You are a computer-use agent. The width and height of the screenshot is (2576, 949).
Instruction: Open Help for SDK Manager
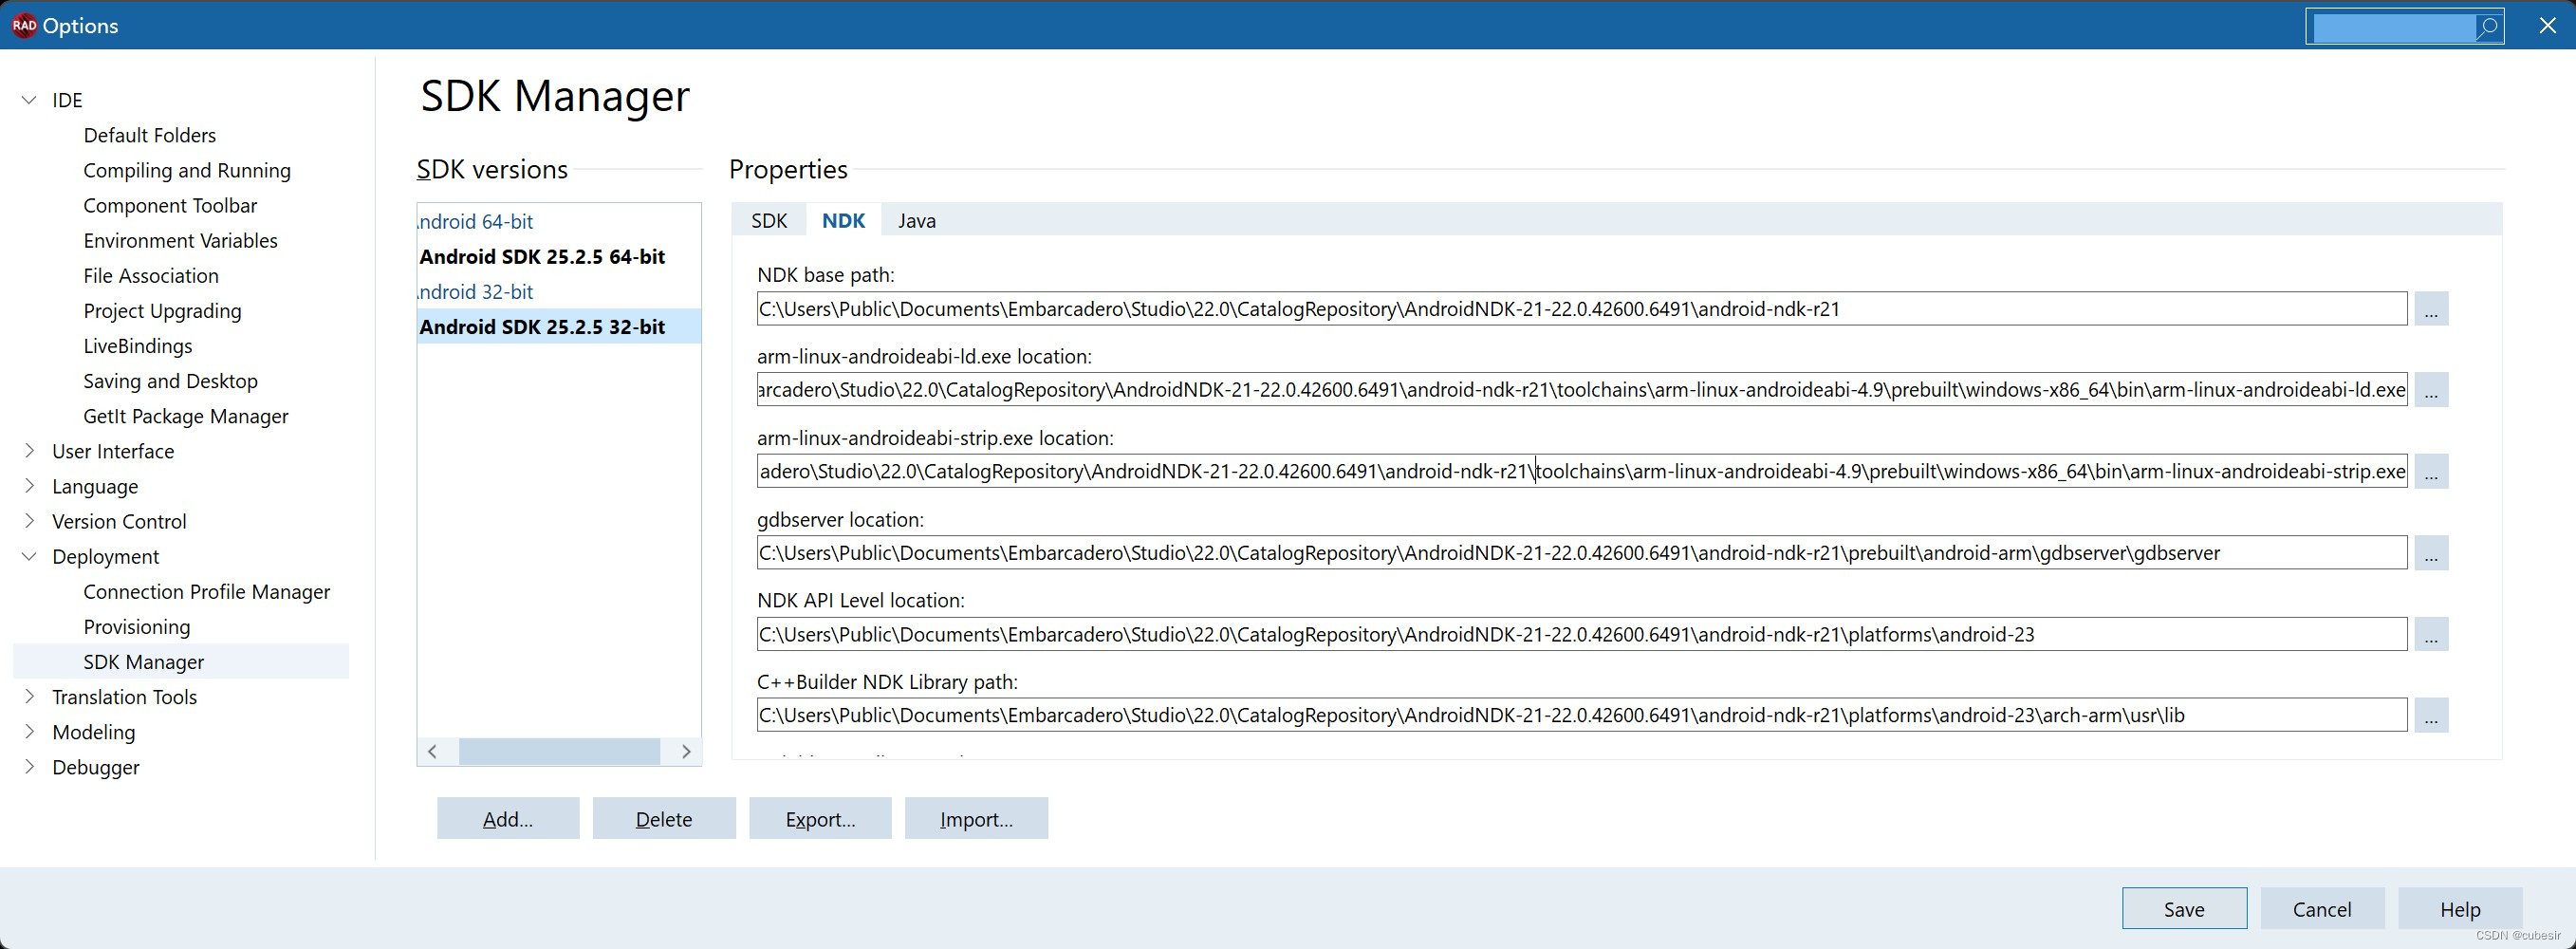point(2460,908)
